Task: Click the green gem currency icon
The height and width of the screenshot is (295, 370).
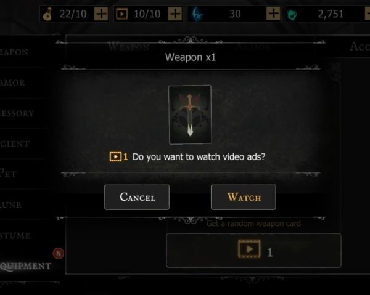Action: [x=292, y=15]
